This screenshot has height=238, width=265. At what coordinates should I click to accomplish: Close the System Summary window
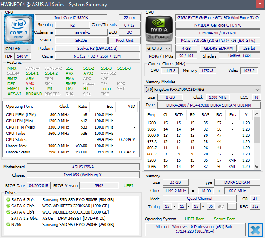260,5
